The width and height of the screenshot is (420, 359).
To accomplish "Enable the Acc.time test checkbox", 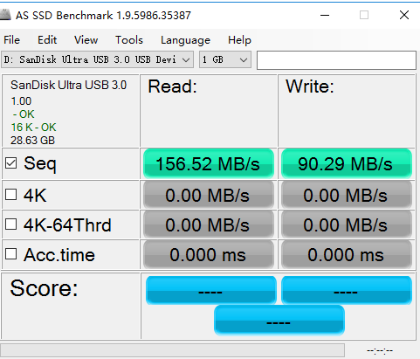I will (10, 254).
